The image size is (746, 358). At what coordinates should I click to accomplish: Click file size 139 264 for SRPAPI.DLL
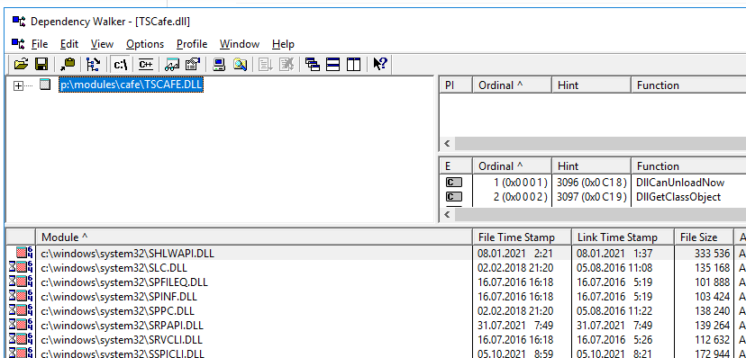[712, 326]
